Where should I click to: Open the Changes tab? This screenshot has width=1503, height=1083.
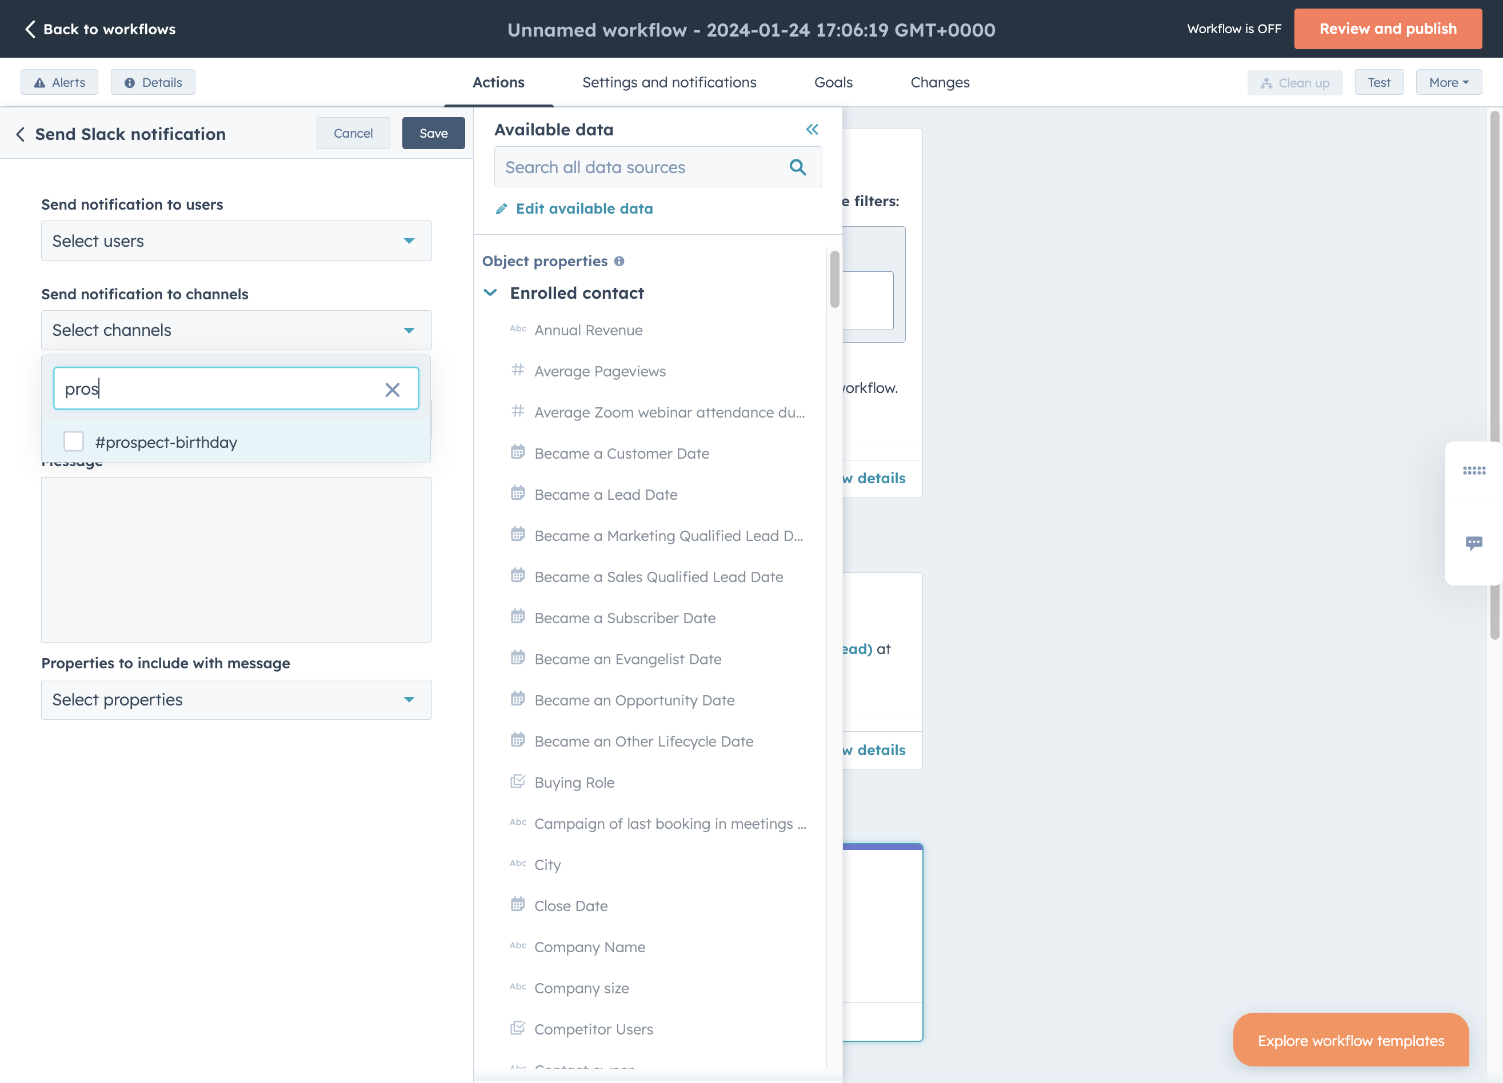point(940,83)
